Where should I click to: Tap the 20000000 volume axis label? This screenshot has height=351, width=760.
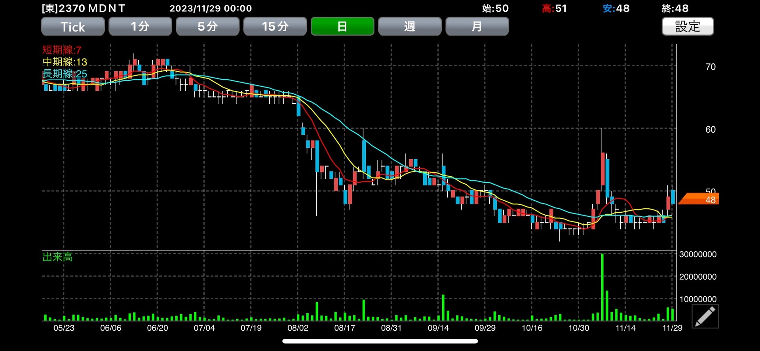point(698,277)
